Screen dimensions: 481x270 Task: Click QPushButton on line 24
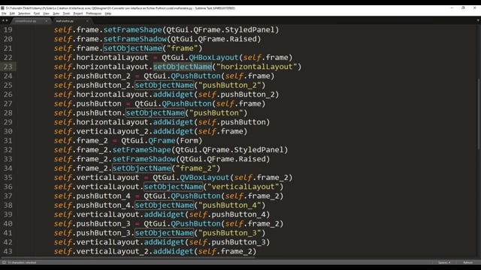(x=195, y=76)
